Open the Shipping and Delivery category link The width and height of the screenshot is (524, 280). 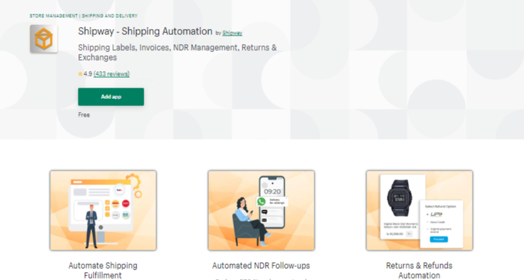109,16
